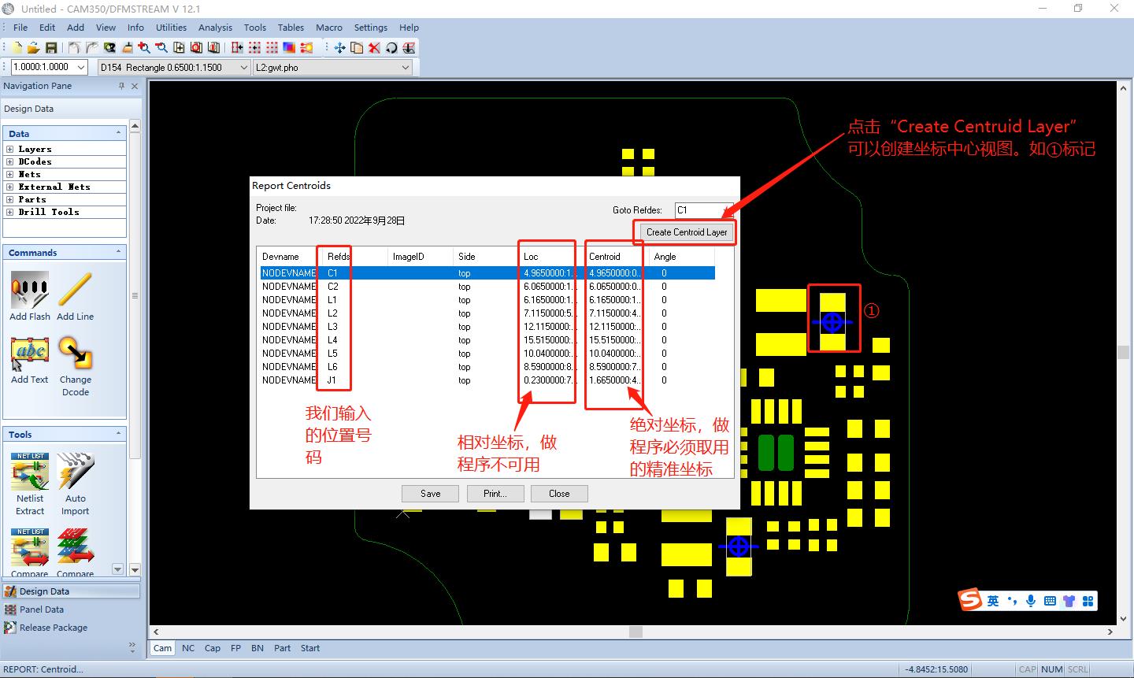Expand the Drill Tools tree node
1134x678 pixels.
(x=9, y=212)
